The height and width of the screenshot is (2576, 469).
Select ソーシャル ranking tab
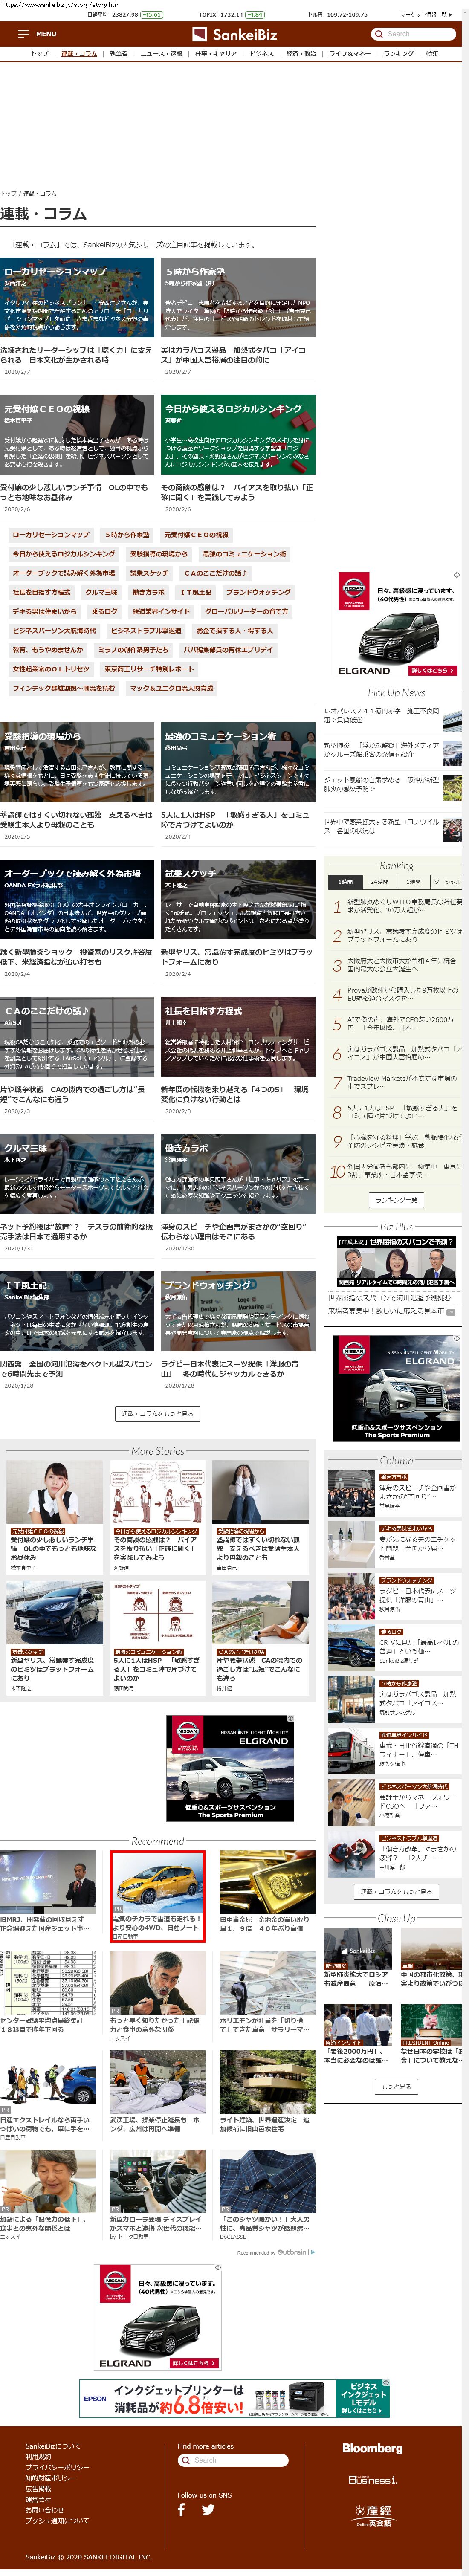[x=446, y=882]
